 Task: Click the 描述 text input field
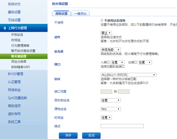[122, 126]
